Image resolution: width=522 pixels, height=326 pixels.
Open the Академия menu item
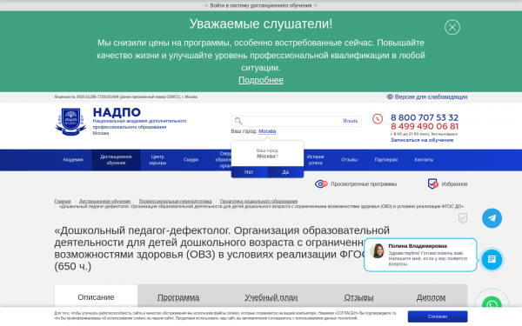coord(73,160)
